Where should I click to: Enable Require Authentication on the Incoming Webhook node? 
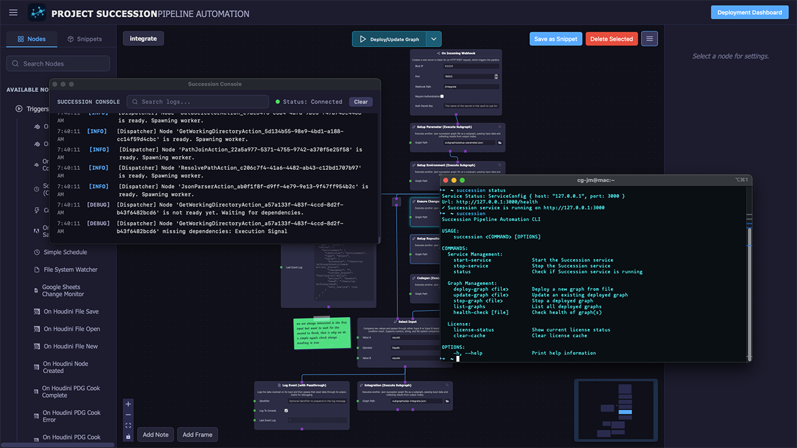[442, 96]
